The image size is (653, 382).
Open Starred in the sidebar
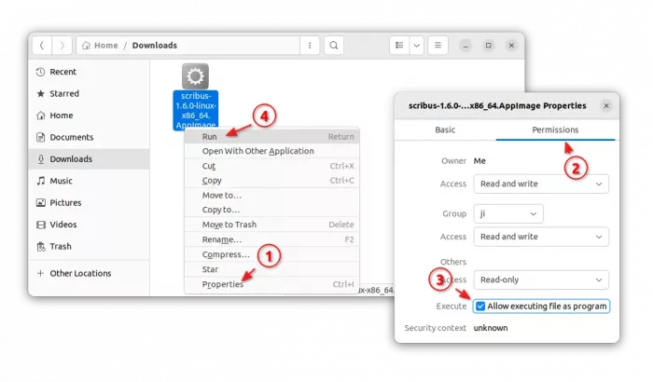[63, 94]
